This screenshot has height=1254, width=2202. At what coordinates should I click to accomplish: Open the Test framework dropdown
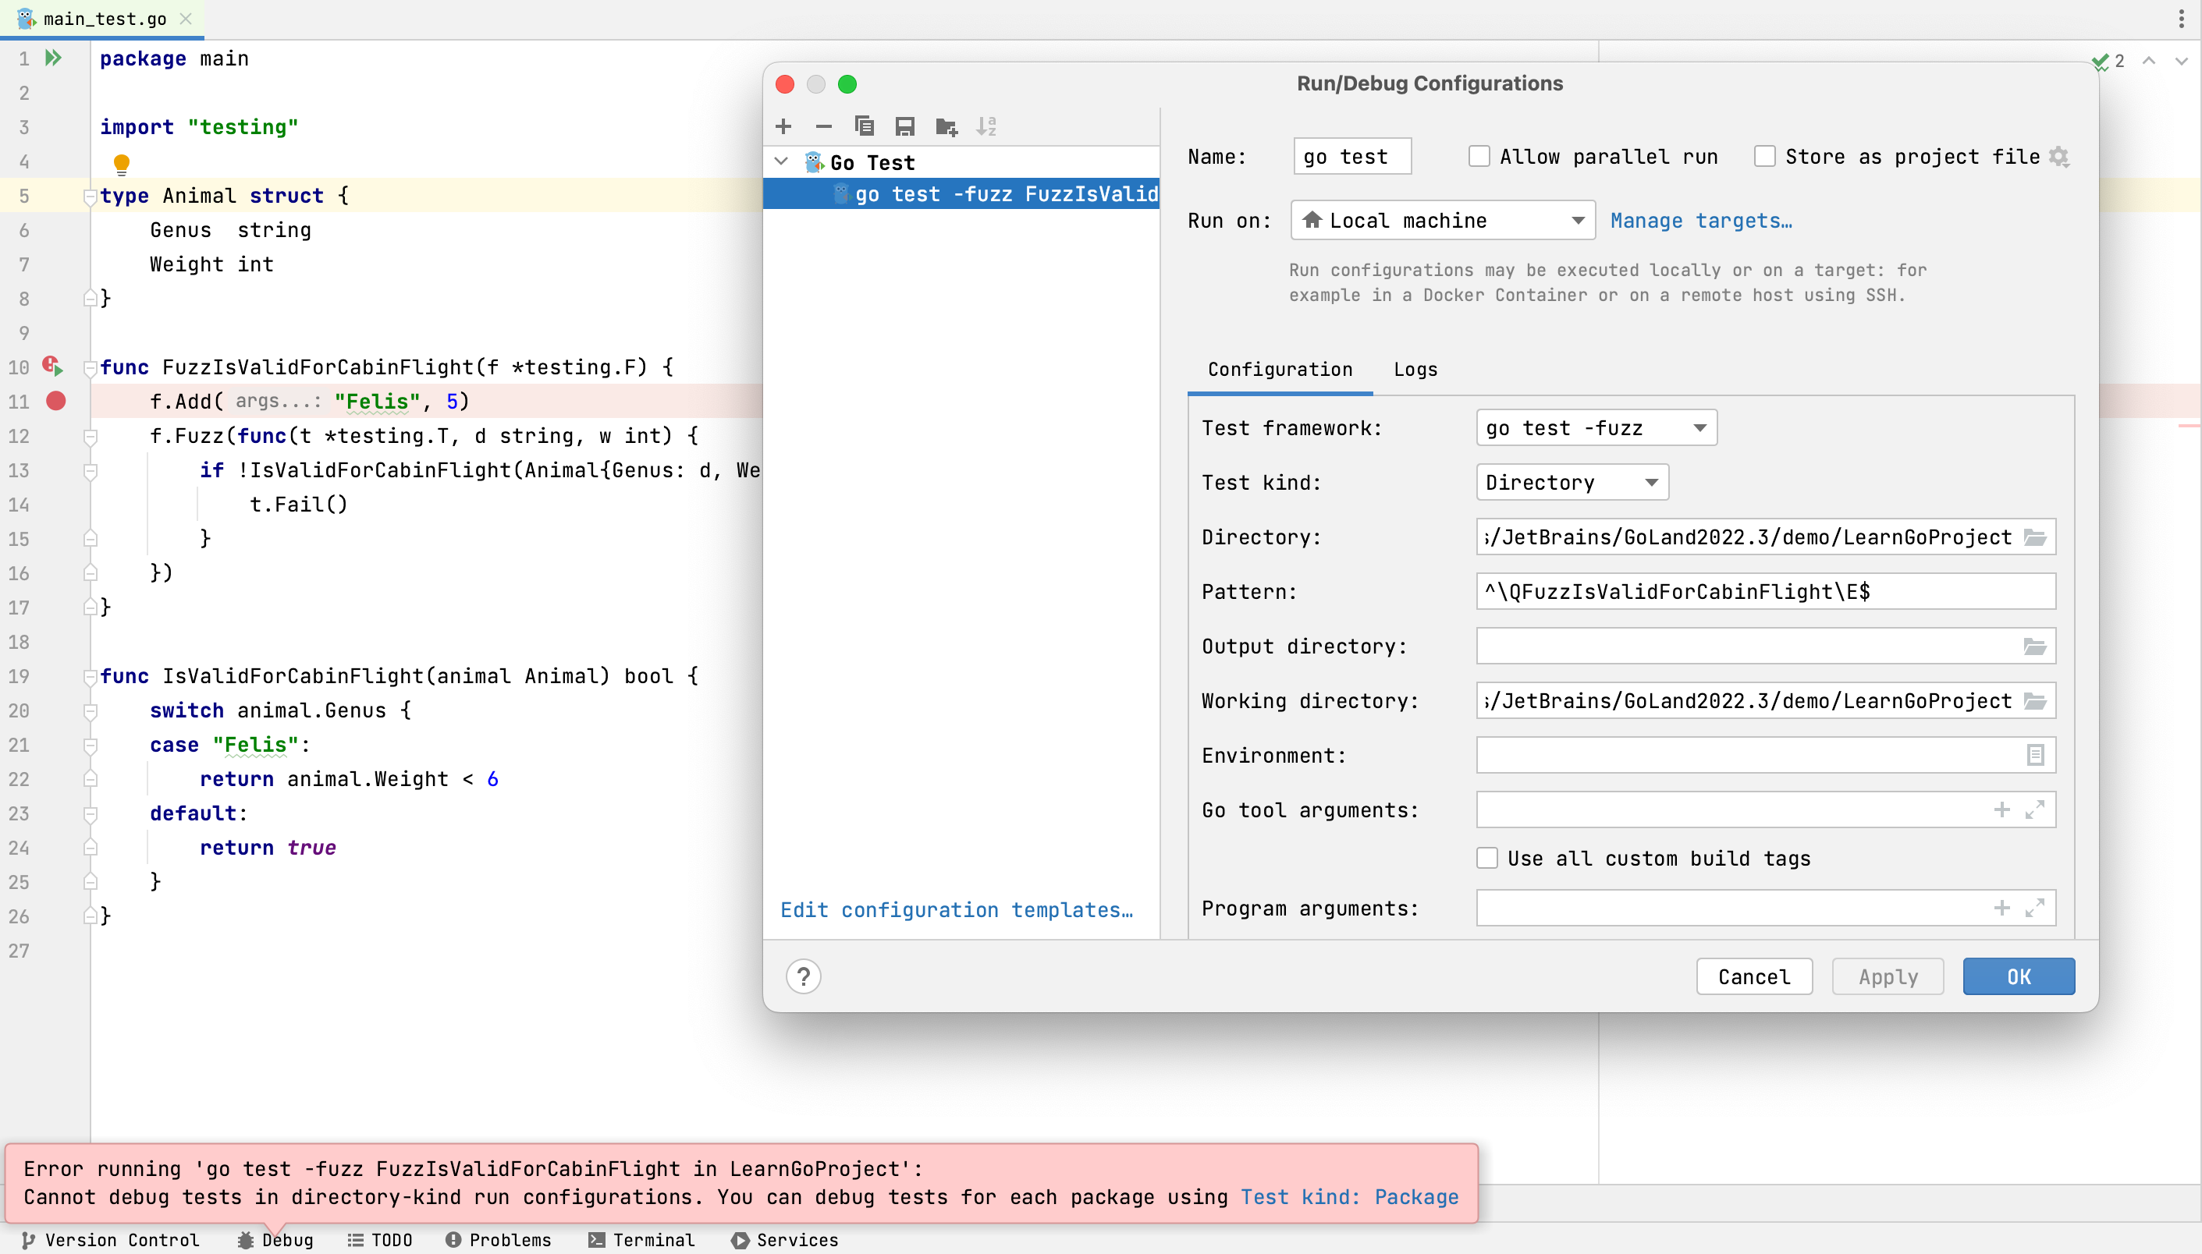click(x=1595, y=427)
